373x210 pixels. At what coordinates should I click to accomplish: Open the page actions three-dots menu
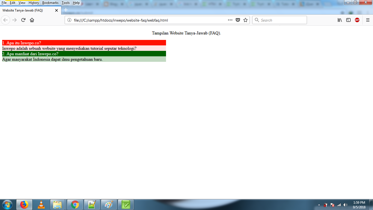coord(230,20)
